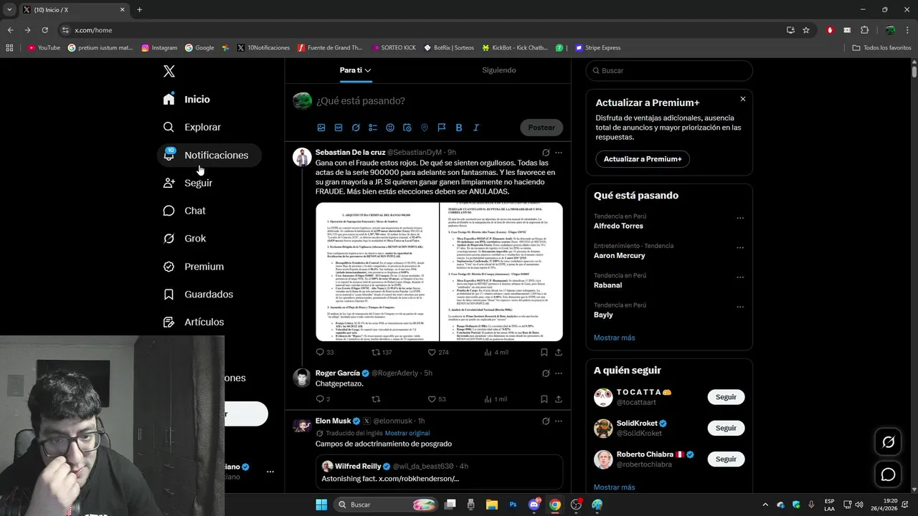This screenshot has width=918, height=516.
Task: Close the Actualizar a Premium+ card
Action: click(x=743, y=99)
